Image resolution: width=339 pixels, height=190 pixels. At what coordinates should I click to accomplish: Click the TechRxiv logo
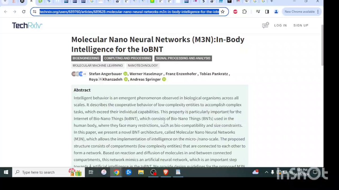tap(27, 25)
